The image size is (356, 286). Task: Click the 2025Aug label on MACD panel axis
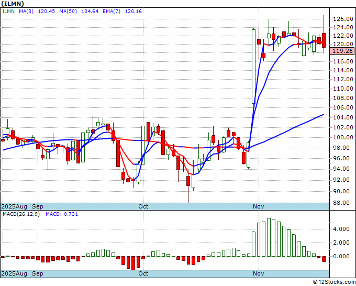(14, 273)
